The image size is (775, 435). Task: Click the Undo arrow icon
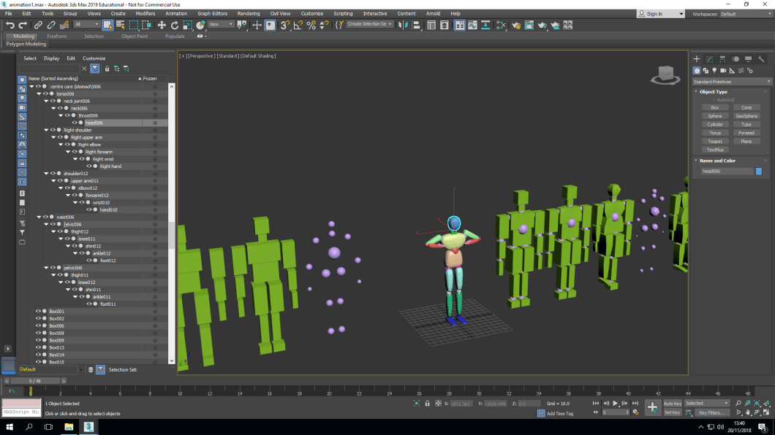pos(10,25)
